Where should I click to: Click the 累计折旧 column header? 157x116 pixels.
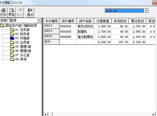tap(138, 21)
